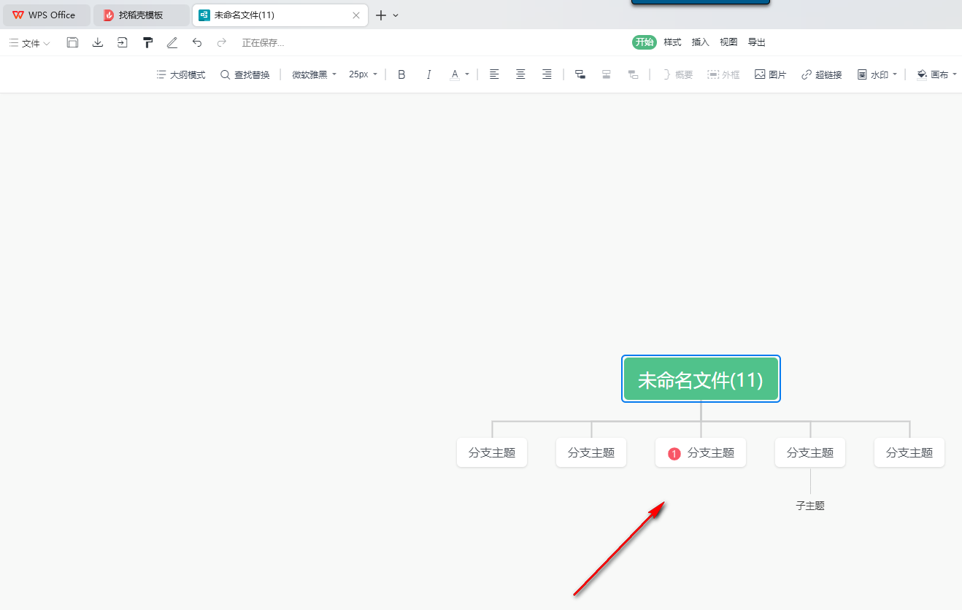Screen dimensions: 962x610
Task: Select the 开始 ribbon tab
Action: 644,42
